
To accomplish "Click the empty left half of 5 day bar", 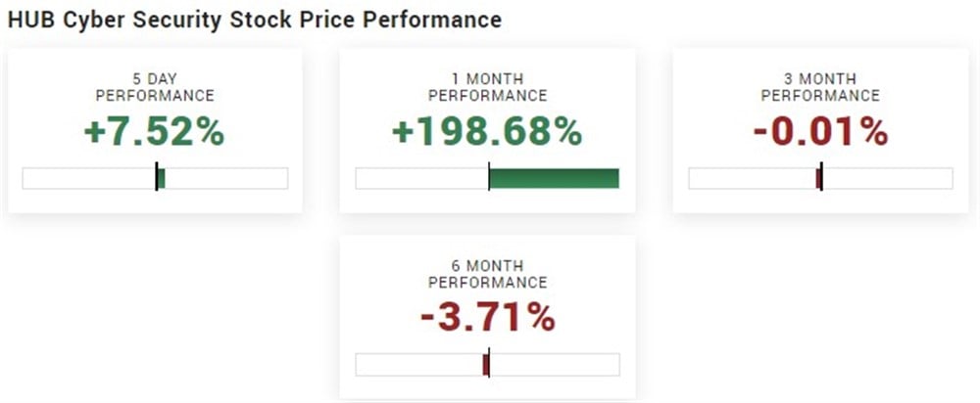I will tap(88, 178).
